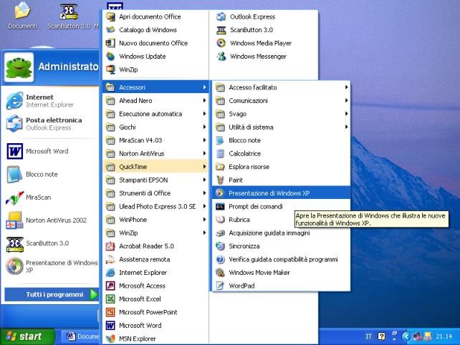Expand the Stampanti EPSON submenu arrow
The height and width of the screenshot is (345, 460).
click(204, 180)
